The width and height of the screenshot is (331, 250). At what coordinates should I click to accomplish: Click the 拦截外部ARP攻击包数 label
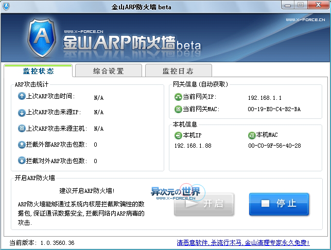pos(57,145)
